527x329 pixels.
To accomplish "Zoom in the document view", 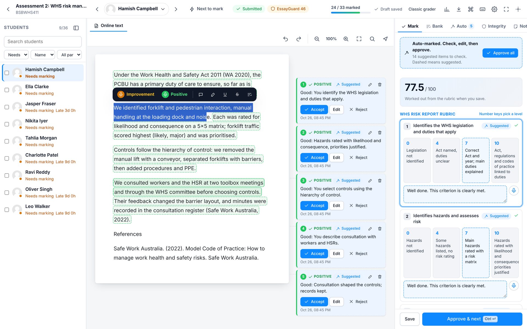I will [346, 39].
